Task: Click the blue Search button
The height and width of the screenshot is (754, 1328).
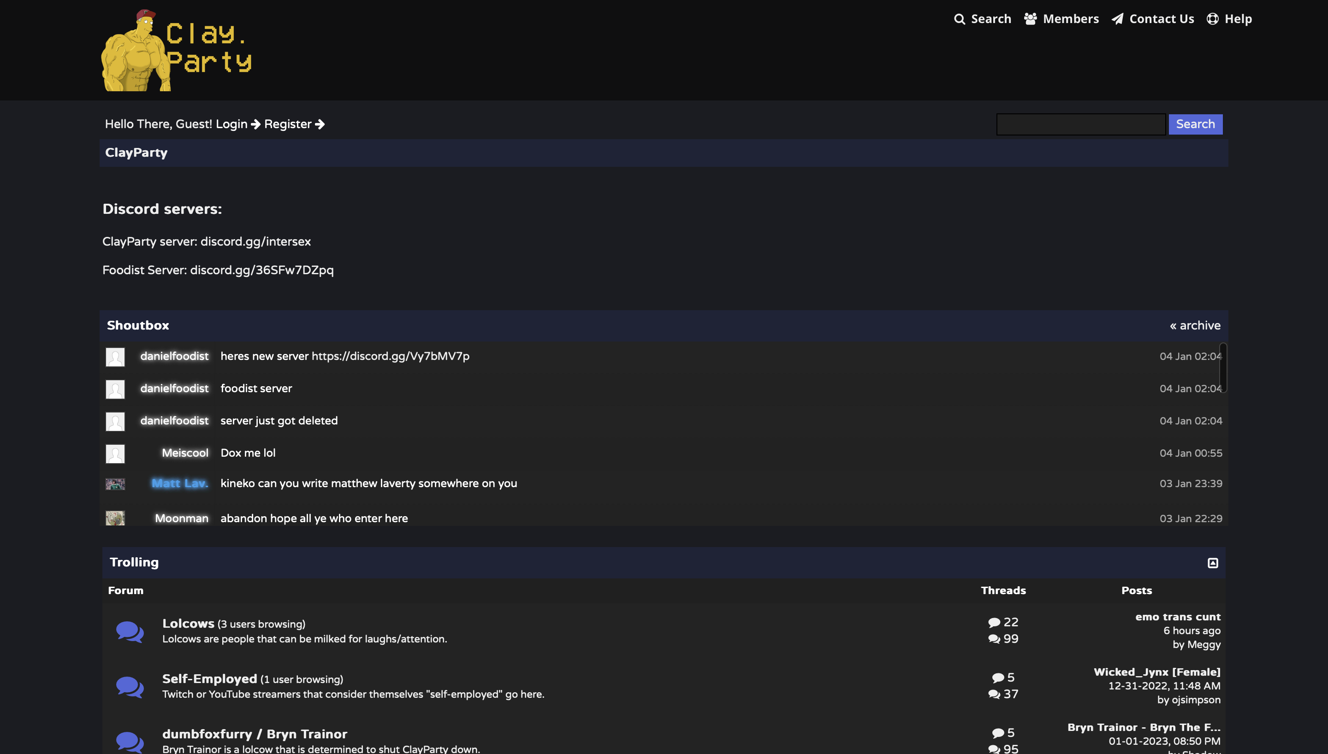Action: coord(1195,124)
